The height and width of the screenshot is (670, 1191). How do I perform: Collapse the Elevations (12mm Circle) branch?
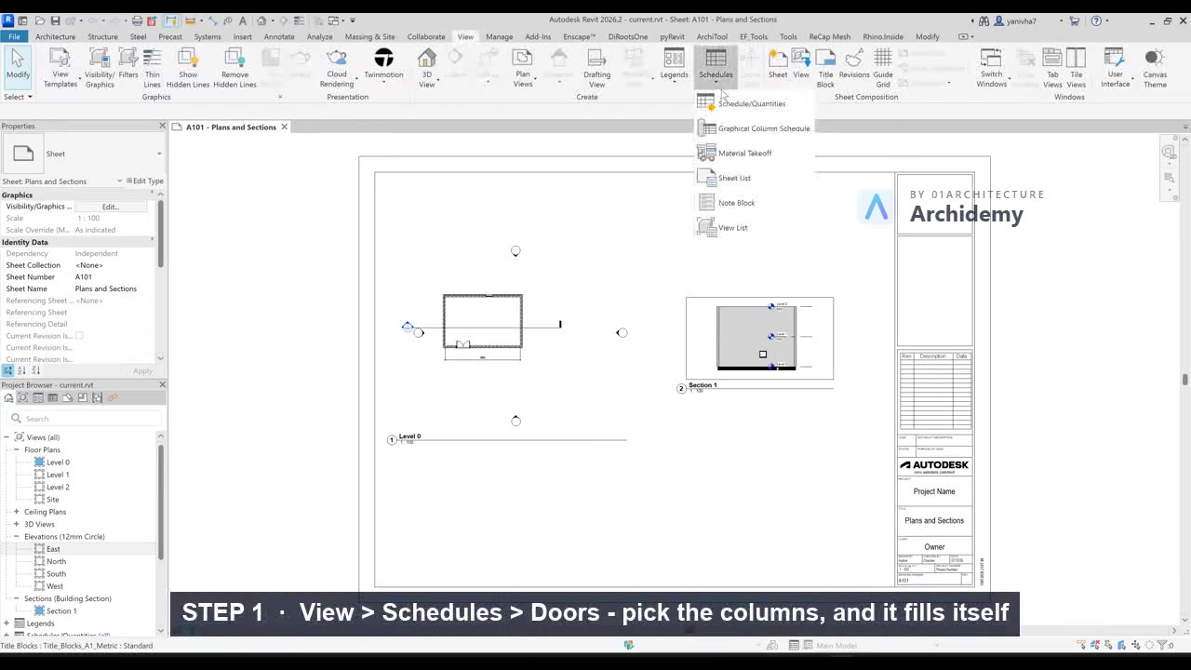coord(16,537)
